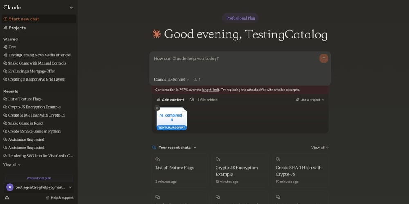Open the Claude 3.5 Sonnet model dropdown
This screenshot has height=204, width=409.
(x=171, y=80)
